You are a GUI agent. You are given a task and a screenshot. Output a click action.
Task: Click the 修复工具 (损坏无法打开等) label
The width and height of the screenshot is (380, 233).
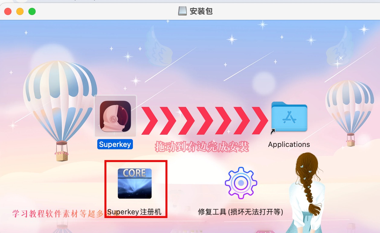coord(240,212)
